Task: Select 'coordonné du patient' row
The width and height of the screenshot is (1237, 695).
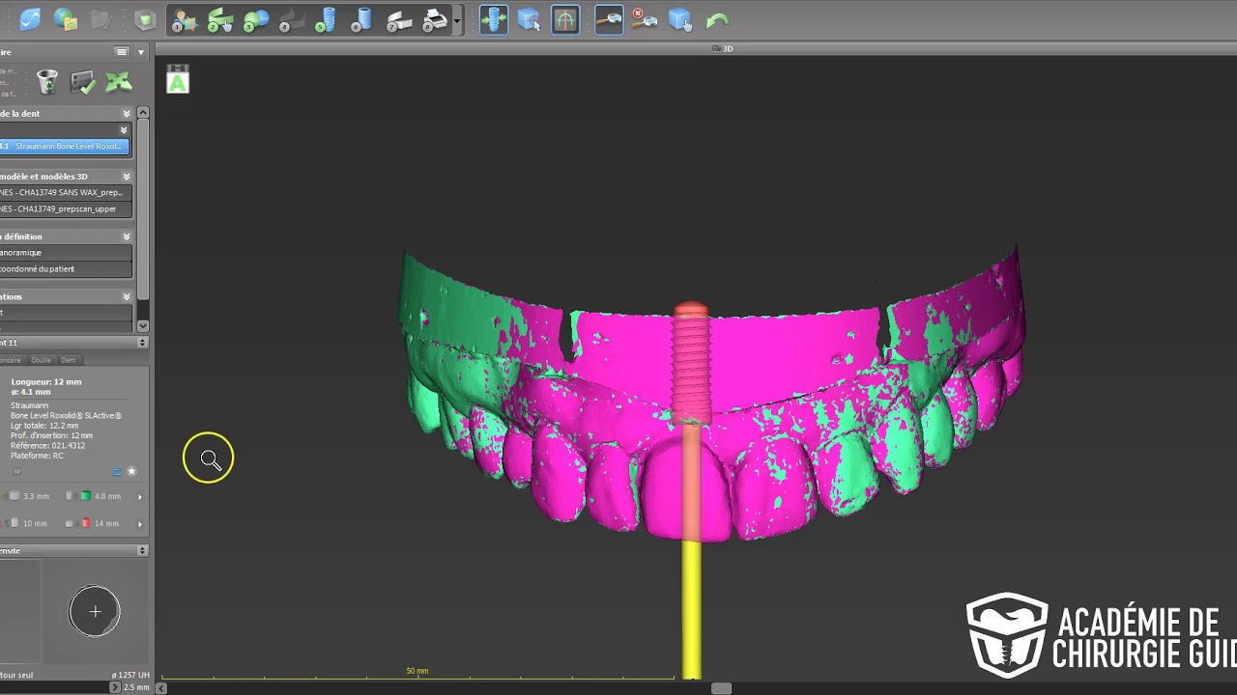Action: pyautogui.click(x=66, y=269)
